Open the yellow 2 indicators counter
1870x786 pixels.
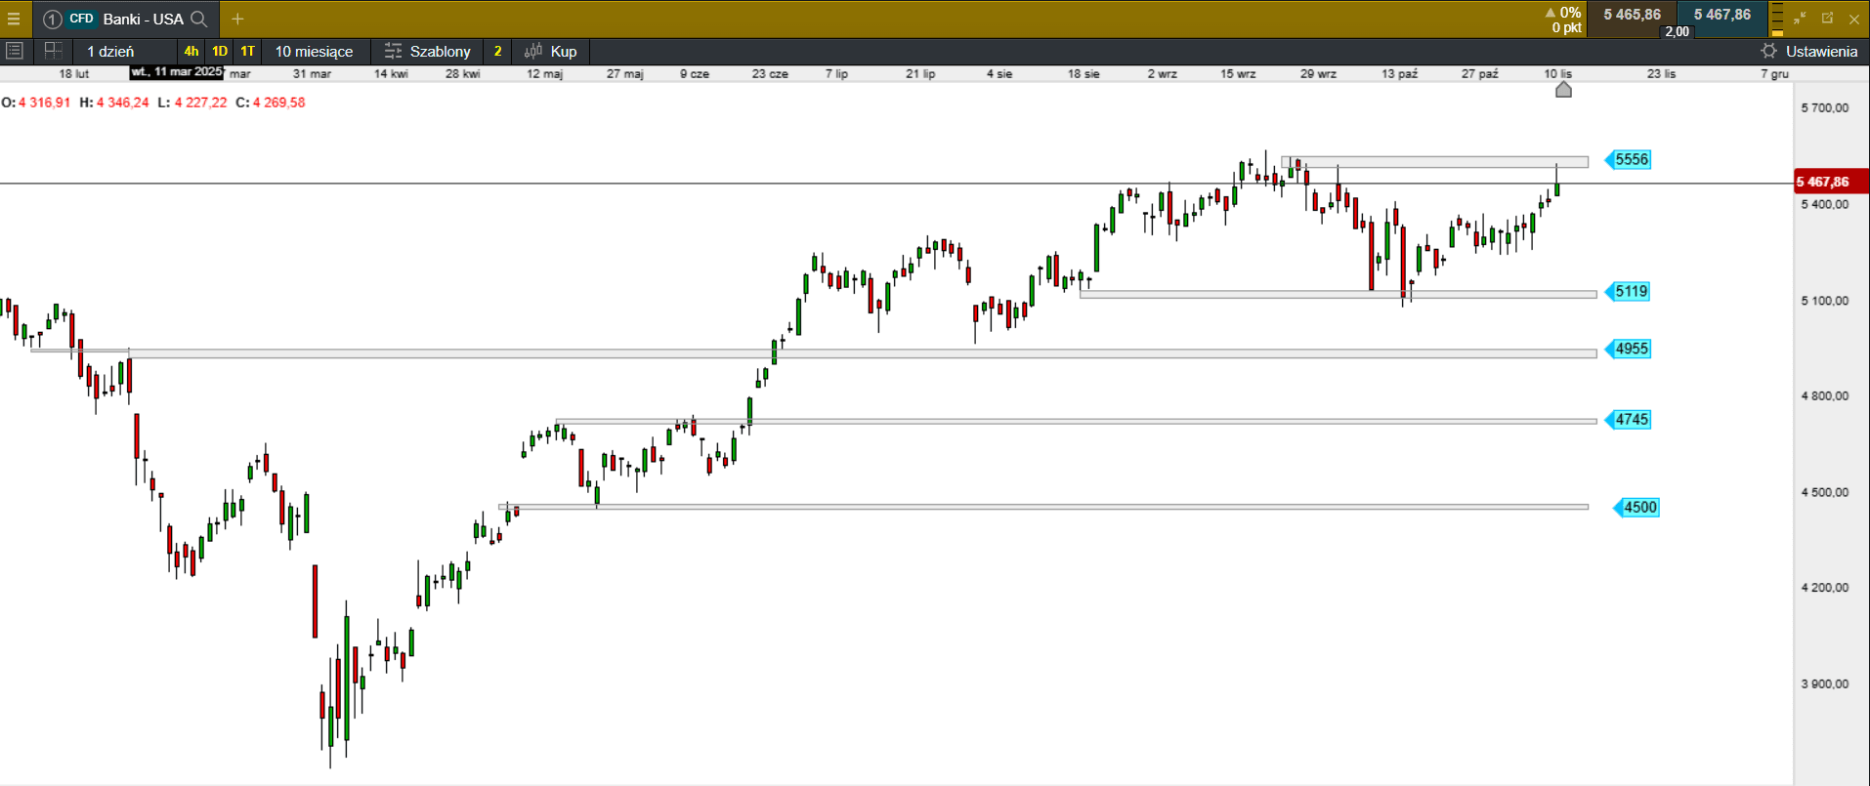point(497,51)
